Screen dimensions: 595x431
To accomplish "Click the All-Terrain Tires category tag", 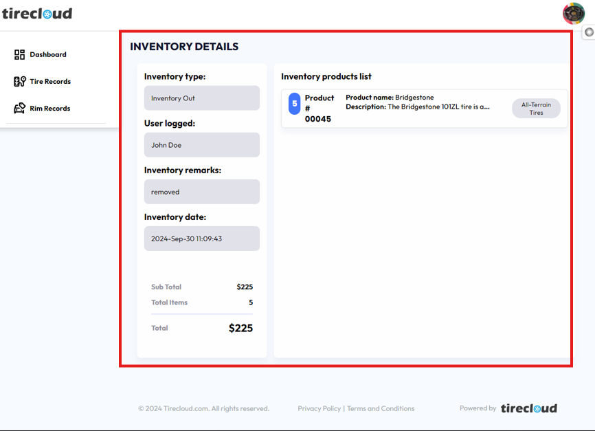I will click(536, 109).
